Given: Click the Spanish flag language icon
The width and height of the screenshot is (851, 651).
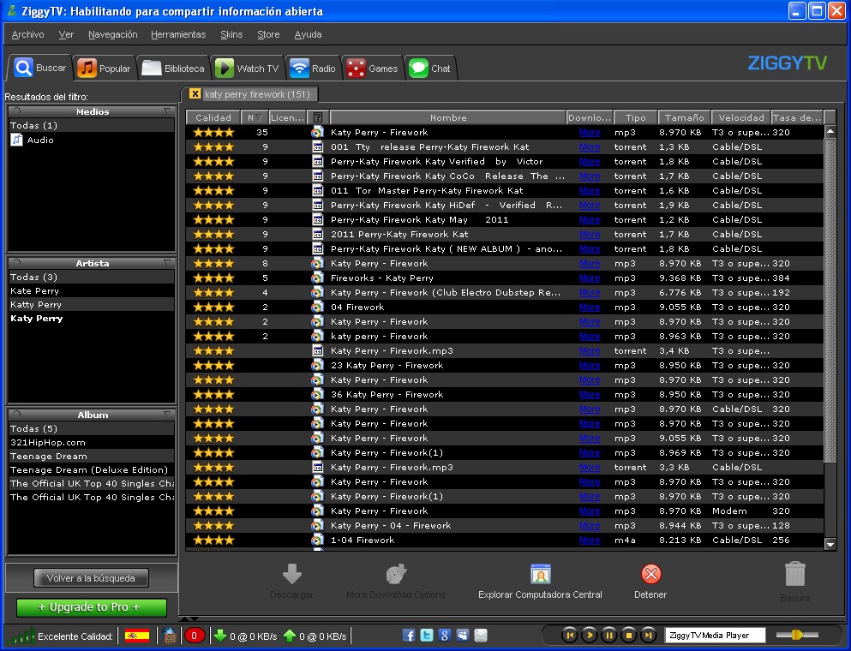Looking at the screenshot, I should [137, 636].
